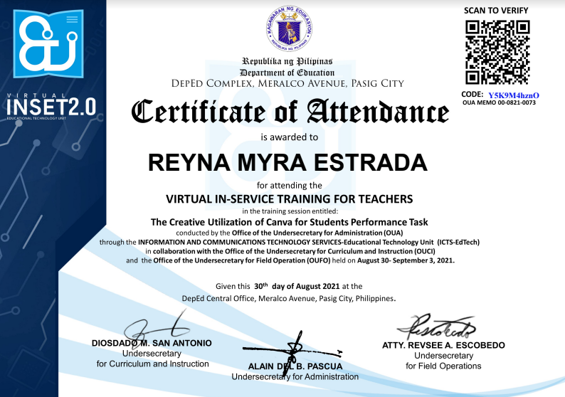The width and height of the screenshot is (565, 397).
Task: Click the 'ICTS-EdTech' line
Action: [290, 242]
